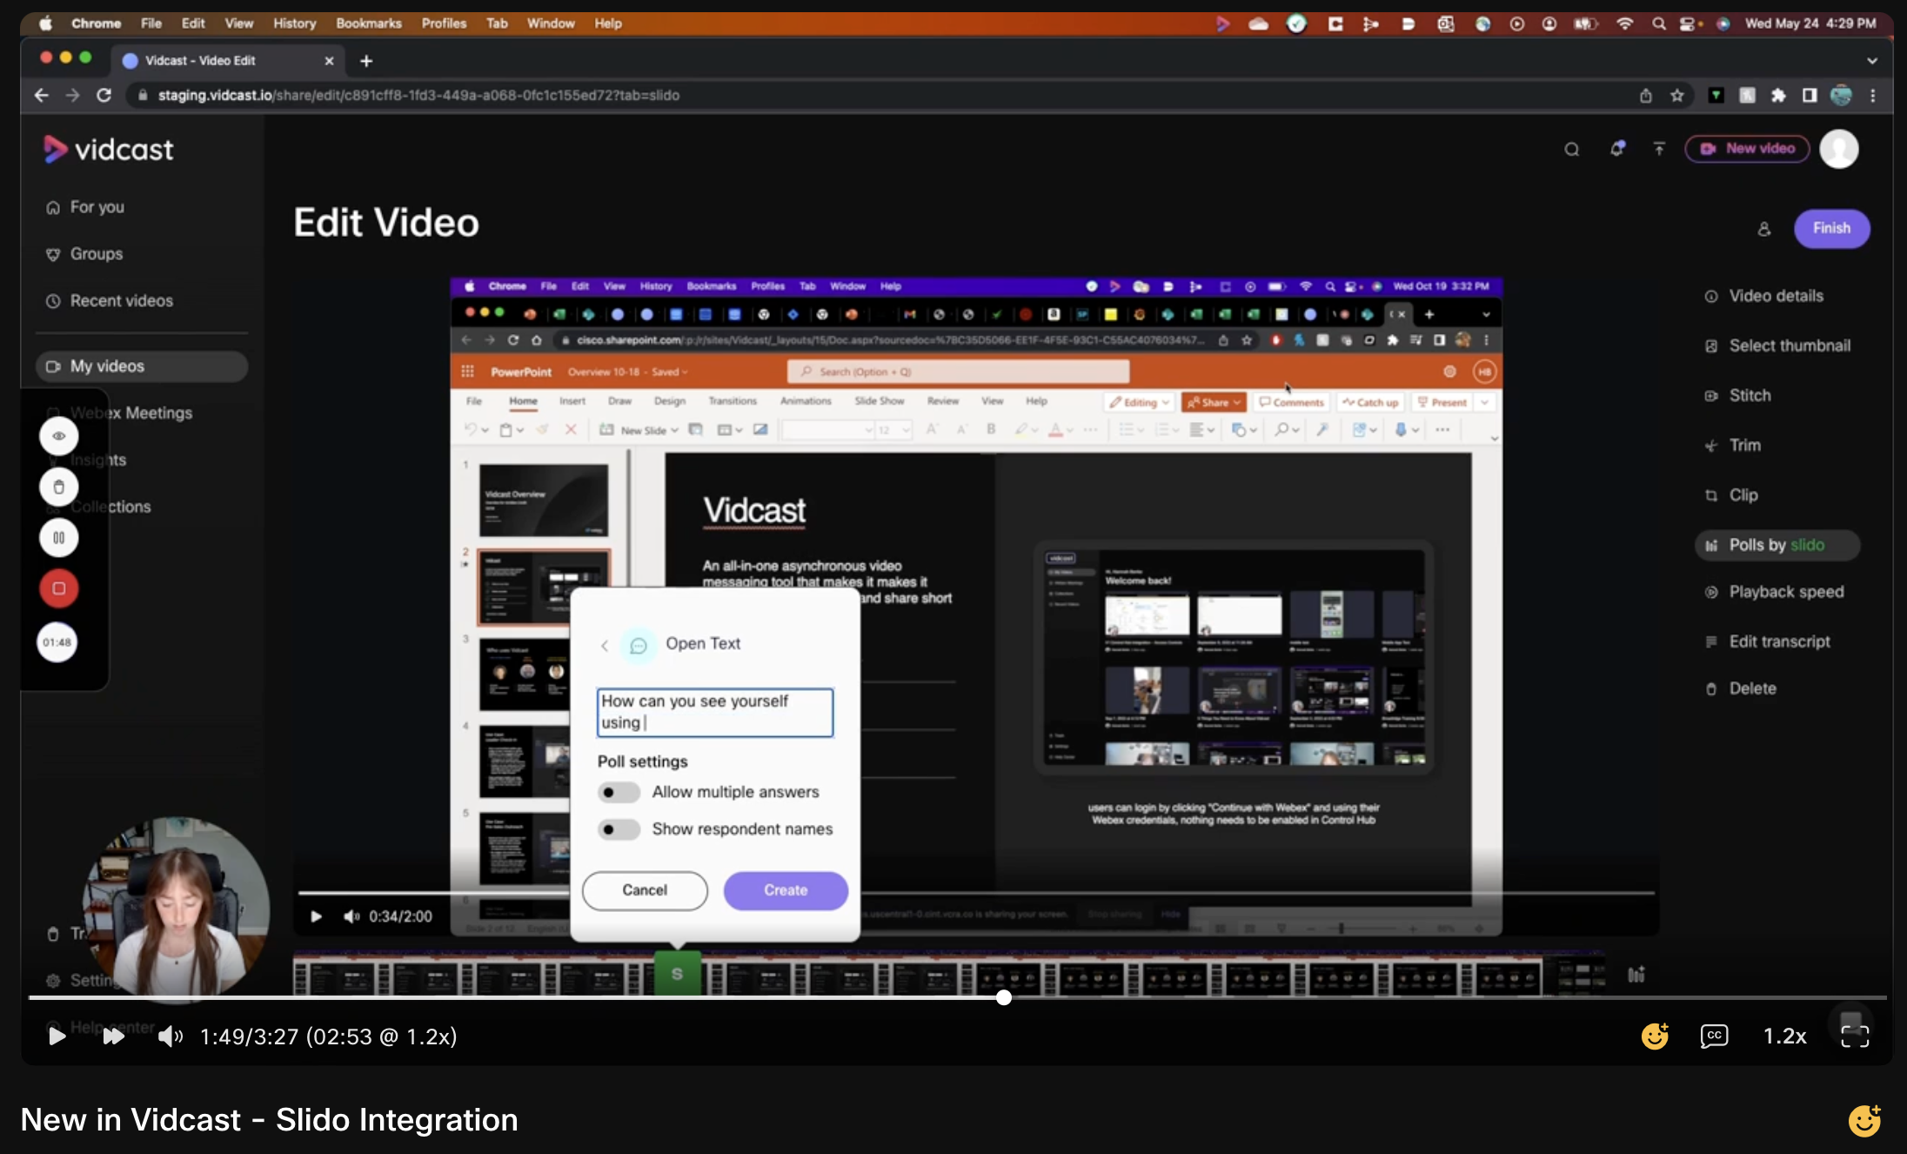This screenshot has height=1154, width=1907.
Task: Click the vidcast logo
Action: pos(109,150)
